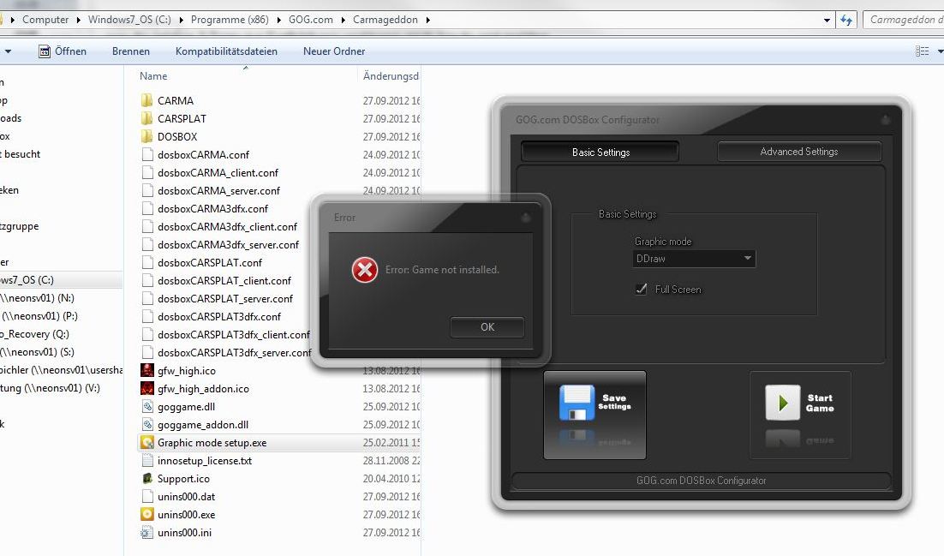
Task: Expand the breadcrumb arrow after Programme (x86)
Action: (278, 20)
